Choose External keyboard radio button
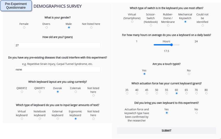This screenshot has height=139, width=221. pyautogui.click(x=58, y=119)
